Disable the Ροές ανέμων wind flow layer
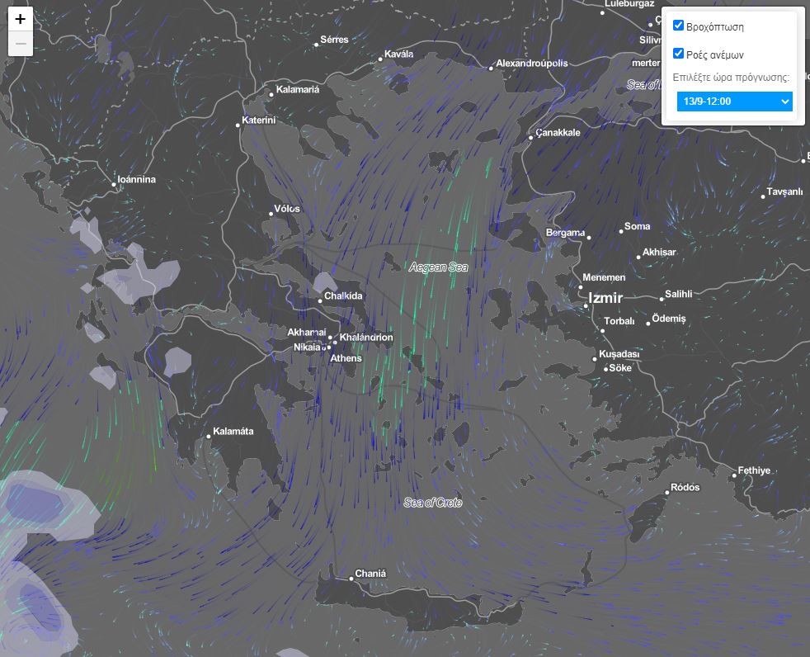Image resolution: width=810 pixels, height=657 pixels. 679,54
